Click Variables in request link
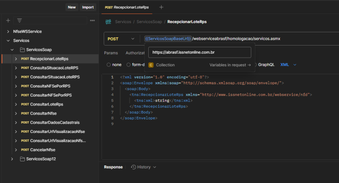This screenshot has height=183, width=339. pos(230,65)
